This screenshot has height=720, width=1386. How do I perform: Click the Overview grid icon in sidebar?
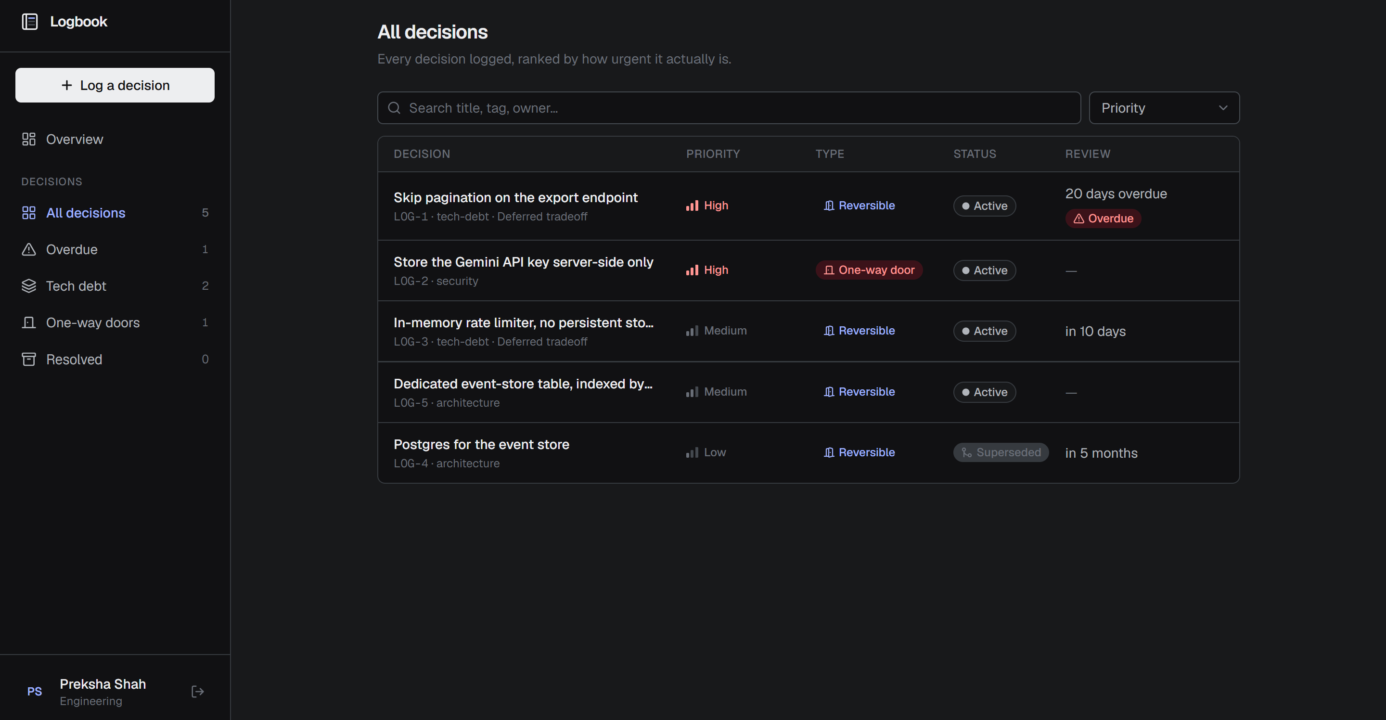point(28,140)
